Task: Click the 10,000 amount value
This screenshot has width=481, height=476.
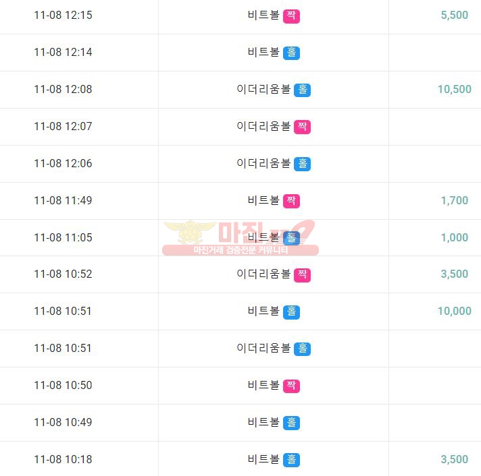Action: point(454,311)
